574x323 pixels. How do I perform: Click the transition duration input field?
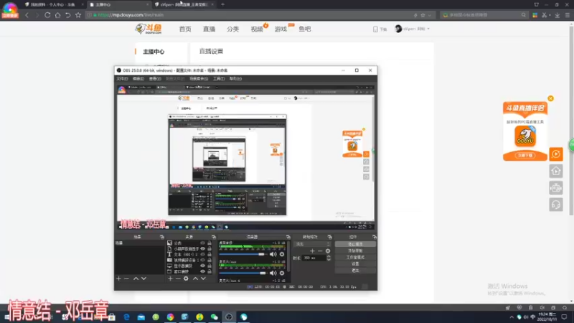[314, 258]
